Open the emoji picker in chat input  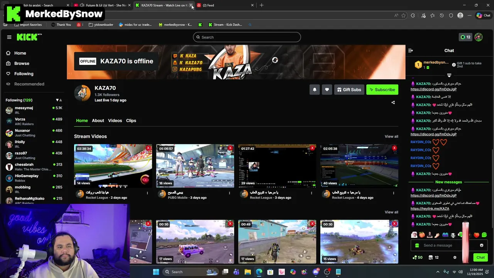point(482,246)
